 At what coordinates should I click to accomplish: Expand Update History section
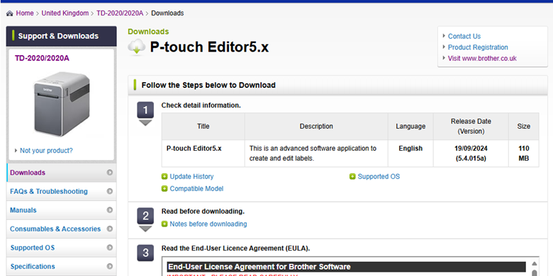tap(191, 177)
